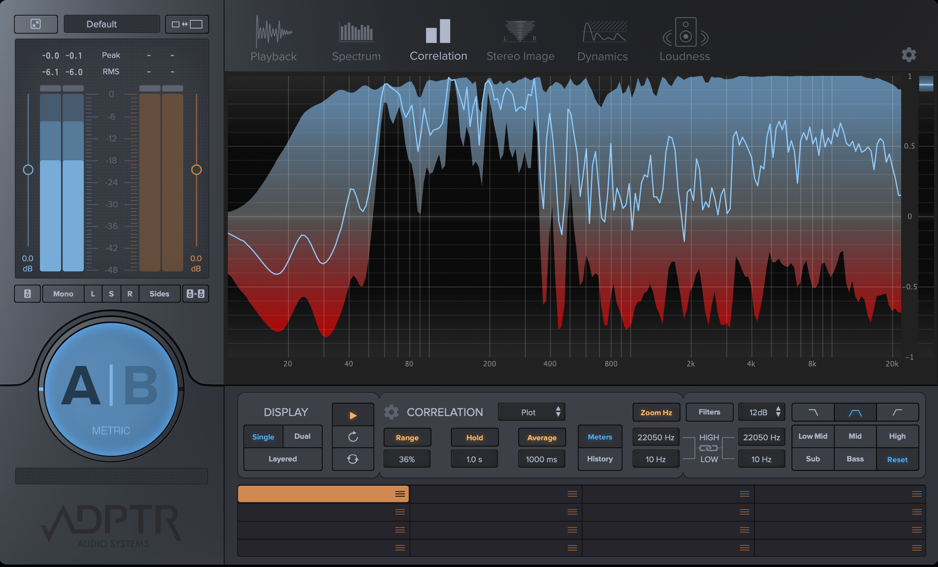Open the Dynamics analyzer
938x567 pixels.
pyautogui.click(x=602, y=39)
